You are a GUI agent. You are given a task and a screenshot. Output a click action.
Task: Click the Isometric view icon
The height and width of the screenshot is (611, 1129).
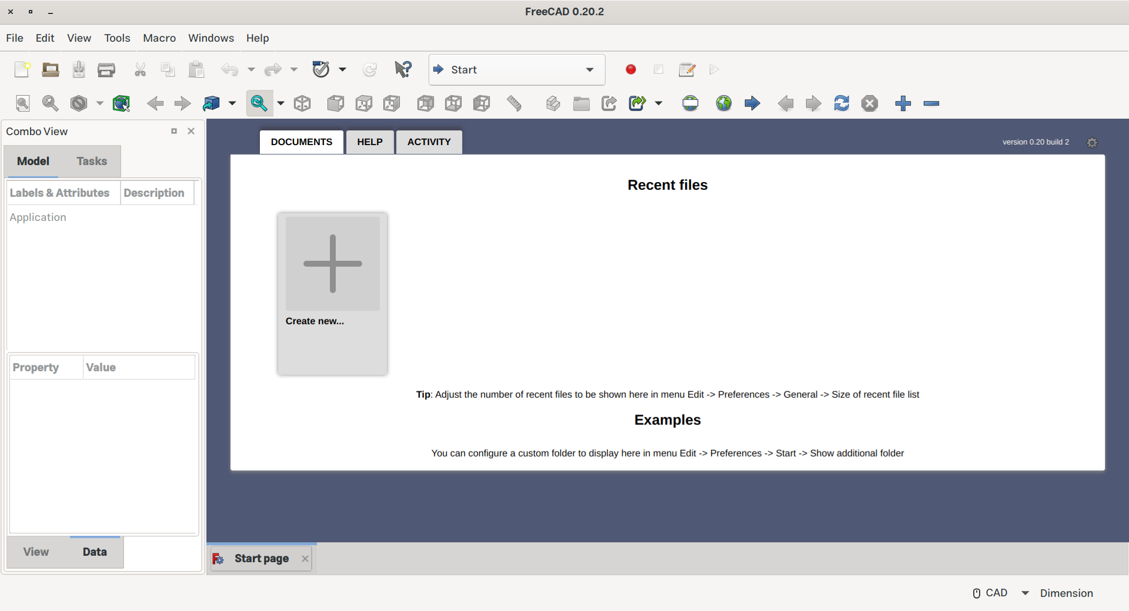(x=302, y=103)
